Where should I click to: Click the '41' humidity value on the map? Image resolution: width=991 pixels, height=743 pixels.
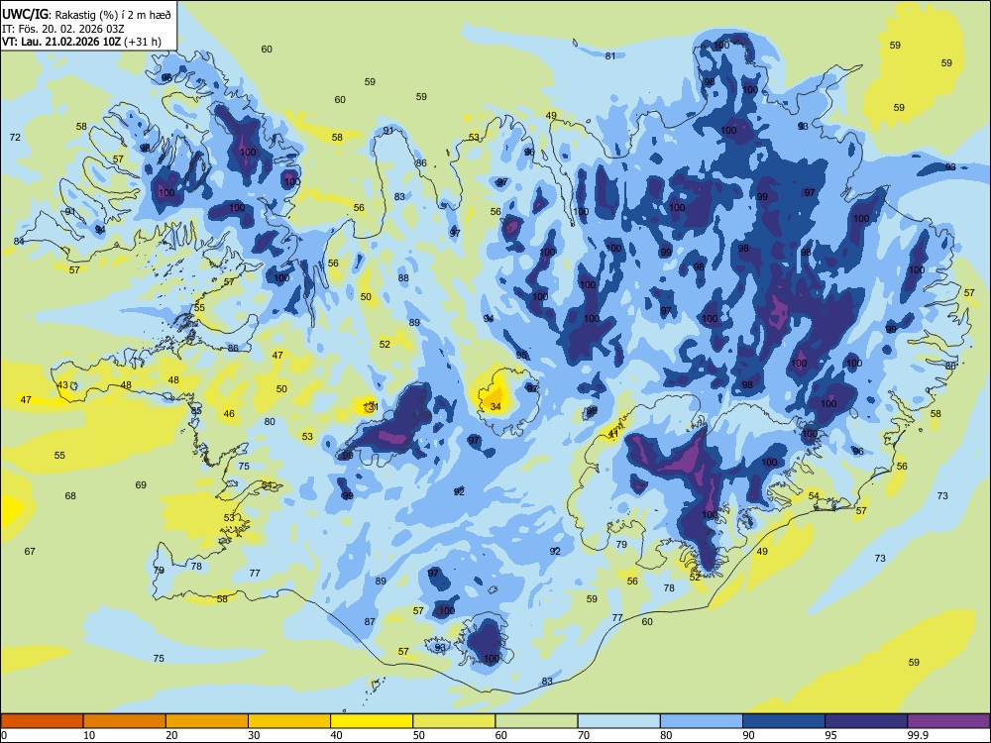(613, 434)
